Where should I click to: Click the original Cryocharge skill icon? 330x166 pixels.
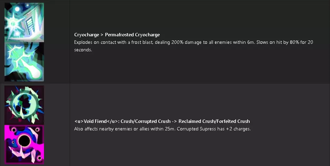click(24, 22)
